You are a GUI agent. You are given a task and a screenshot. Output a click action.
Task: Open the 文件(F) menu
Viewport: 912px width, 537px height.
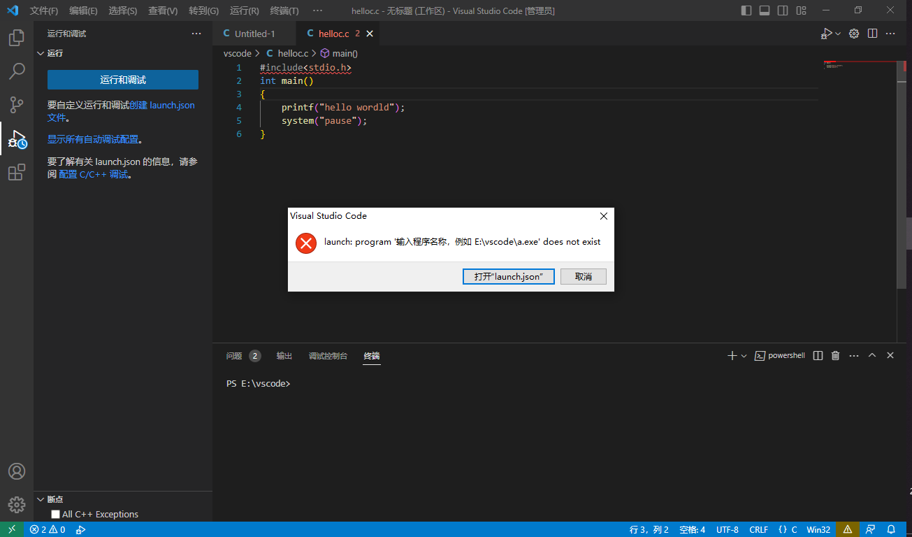44,10
